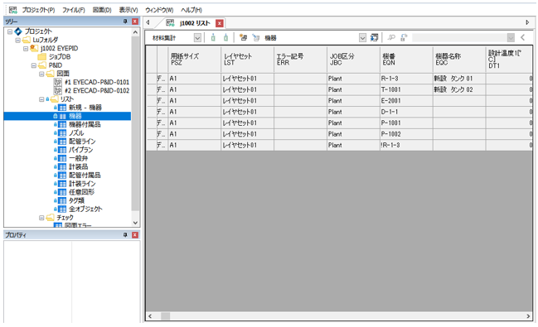Image resolution: width=538 pixels, height=327 pixels.
Task: Select the ジョブDB folder icon
Action: point(41,56)
